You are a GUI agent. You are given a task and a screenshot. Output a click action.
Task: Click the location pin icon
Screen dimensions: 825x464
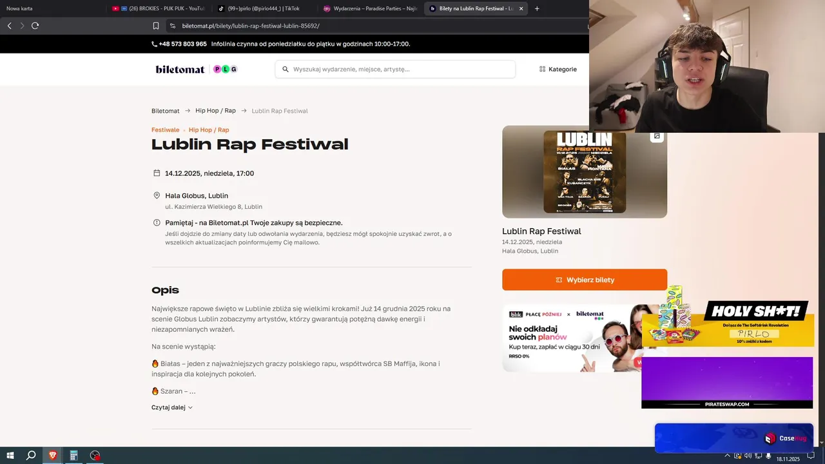coord(157,195)
